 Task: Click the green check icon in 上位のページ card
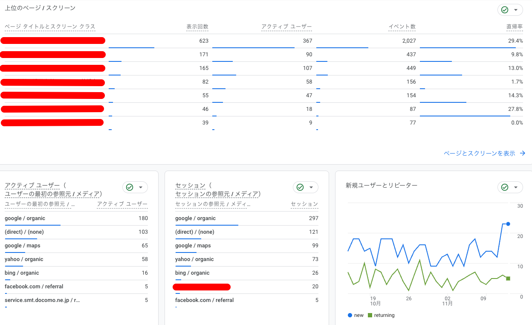(x=505, y=10)
